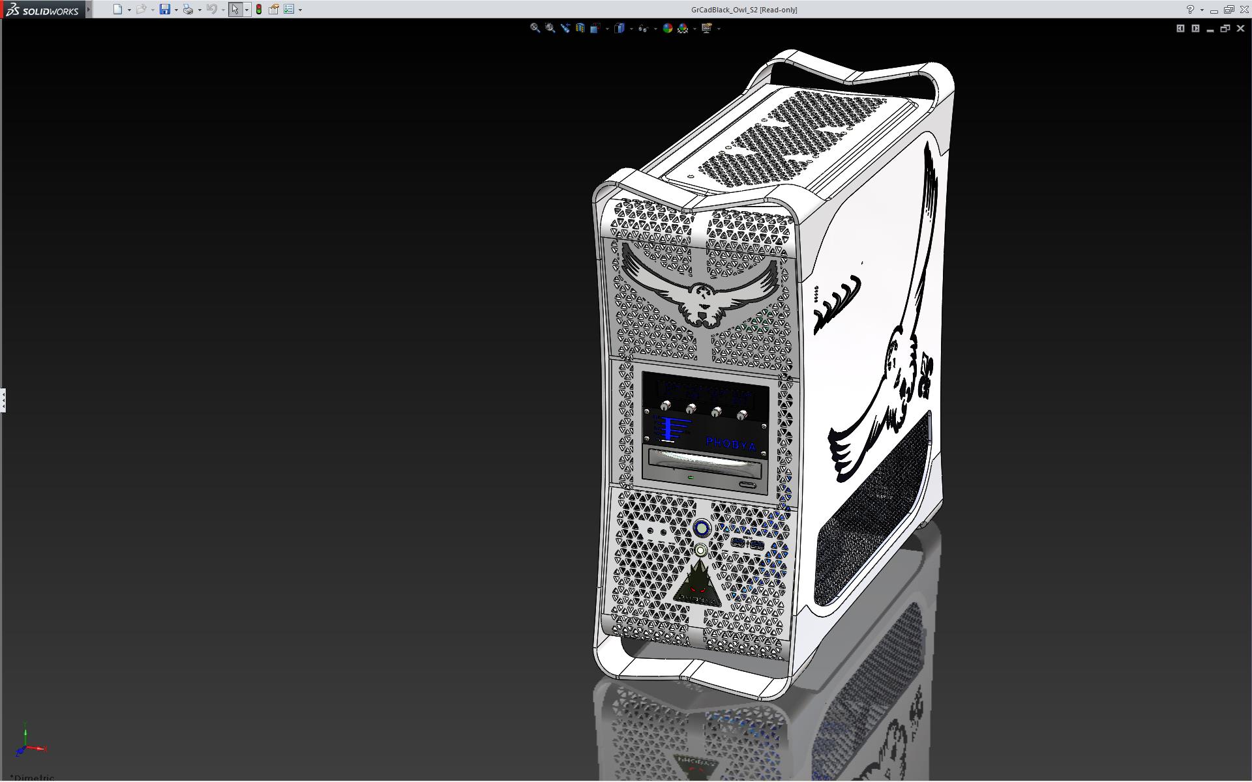Open the Save dropdown arrow

176,10
